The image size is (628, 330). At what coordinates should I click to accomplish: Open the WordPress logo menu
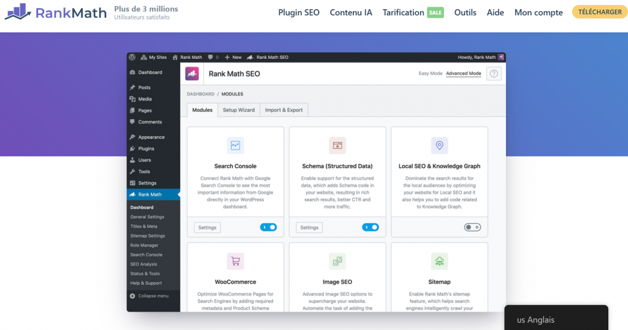(132, 57)
